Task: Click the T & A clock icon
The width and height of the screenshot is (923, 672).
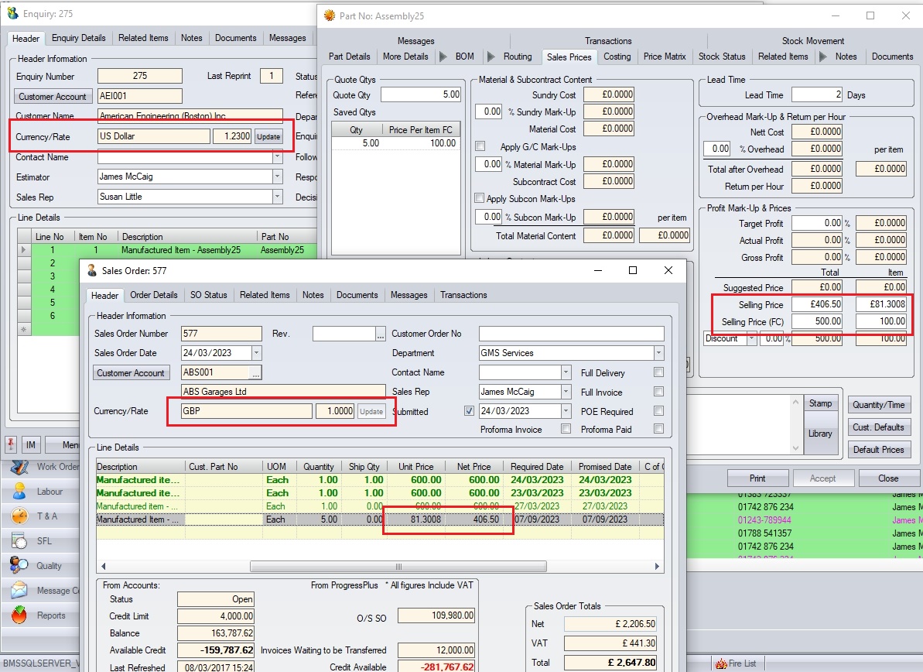Action: [19, 516]
